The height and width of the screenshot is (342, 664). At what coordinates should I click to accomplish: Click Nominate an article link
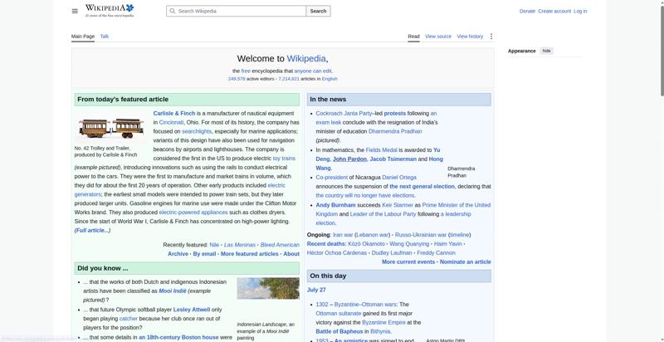[x=466, y=262]
